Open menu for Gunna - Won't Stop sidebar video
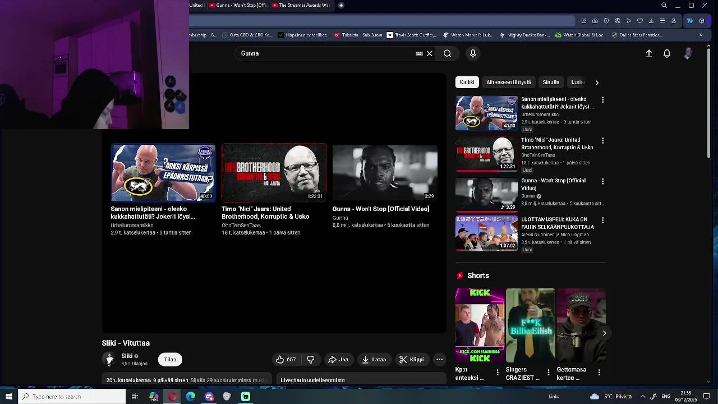Screen dimensions: 718x404 coord(603,181)
